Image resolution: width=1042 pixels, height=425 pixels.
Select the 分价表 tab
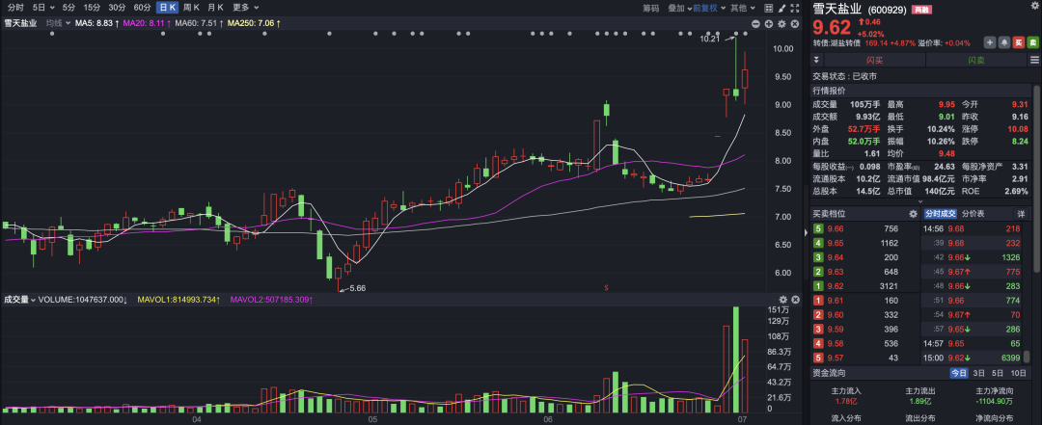pos(973,213)
